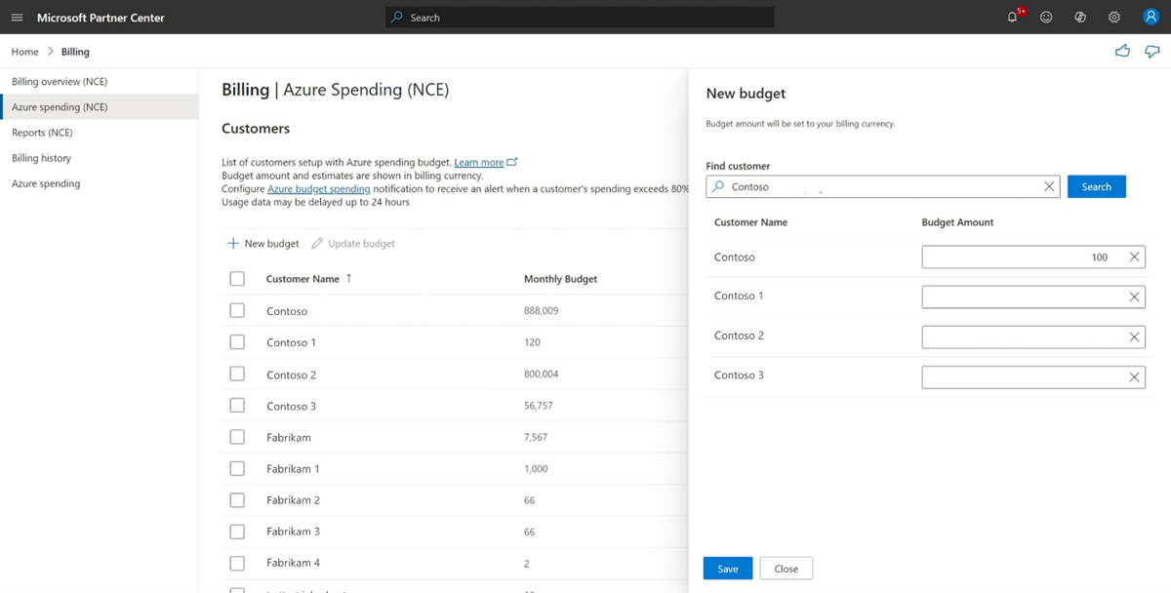
Task: Click the New budget toolbar button
Action: (263, 244)
